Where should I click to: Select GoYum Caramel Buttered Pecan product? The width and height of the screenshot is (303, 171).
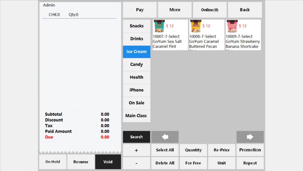pyautogui.click(x=207, y=35)
